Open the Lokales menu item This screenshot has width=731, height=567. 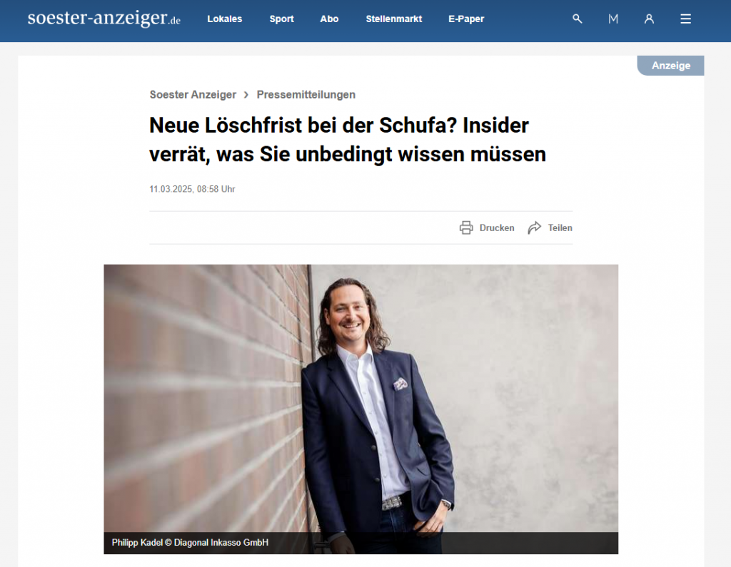[225, 19]
